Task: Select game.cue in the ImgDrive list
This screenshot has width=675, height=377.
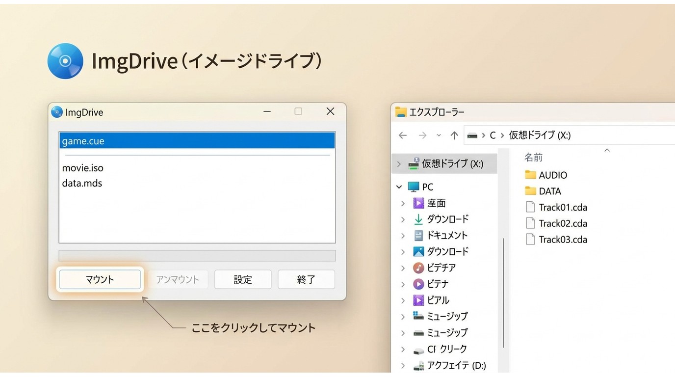Action: [x=197, y=141]
